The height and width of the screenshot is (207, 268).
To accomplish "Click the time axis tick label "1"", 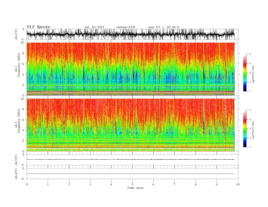I will coord(48,184).
